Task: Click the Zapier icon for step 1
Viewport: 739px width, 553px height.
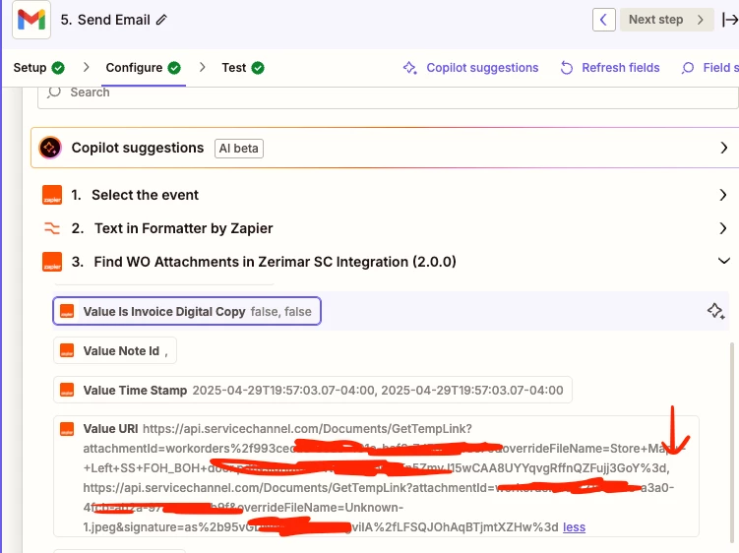Action: click(x=52, y=195)
